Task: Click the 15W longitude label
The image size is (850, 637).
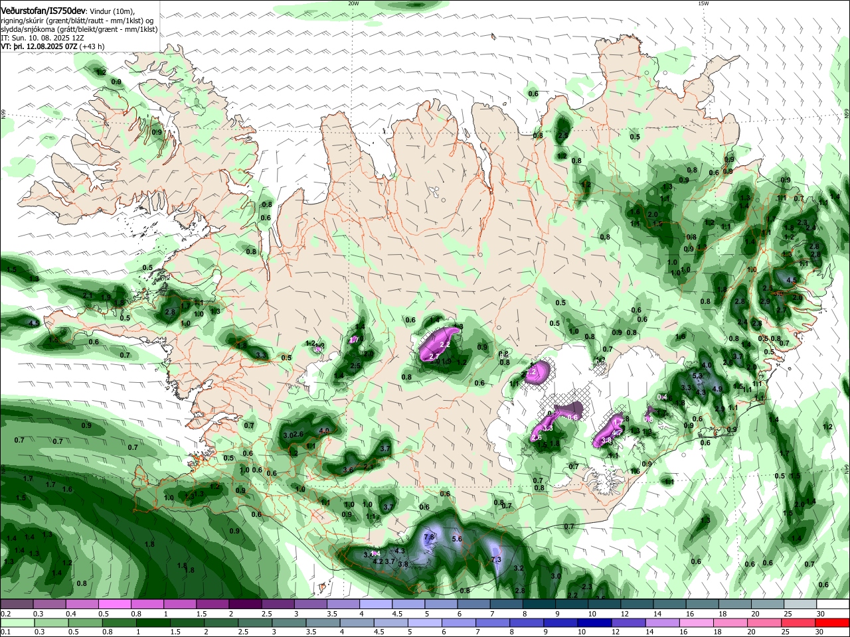Action: 703,3
